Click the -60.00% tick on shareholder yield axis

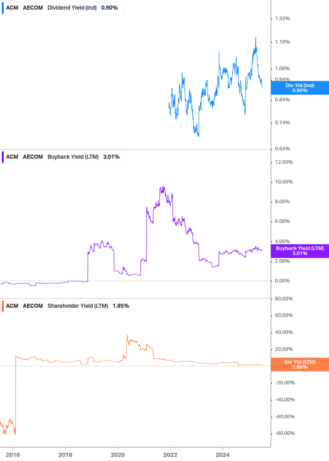coord(284,417)
